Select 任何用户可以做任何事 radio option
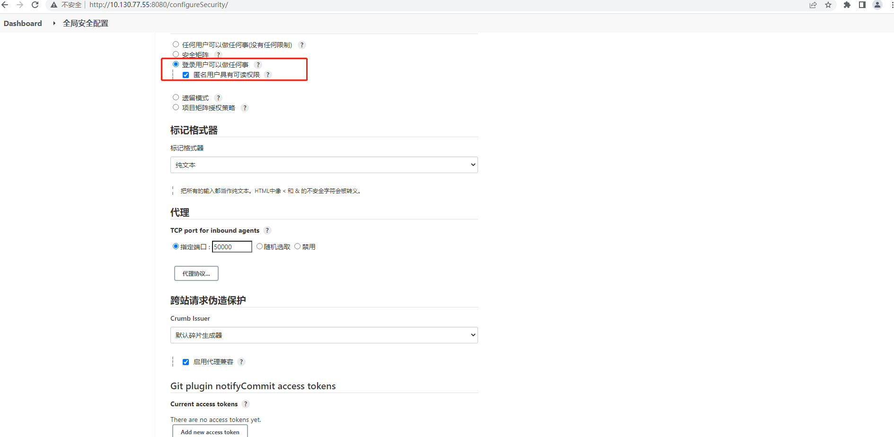 point(176,44)
